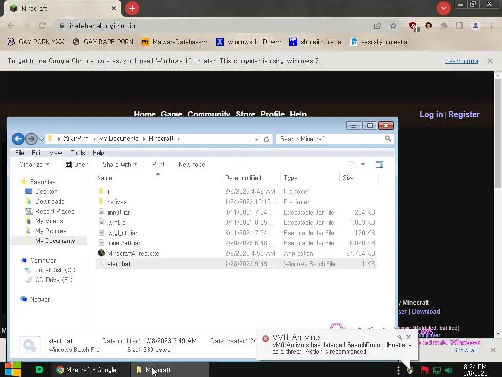This screenshot has height=377, width=502.
Task: Toggle the preview pane icon
Action: click(x=379, y=164)
